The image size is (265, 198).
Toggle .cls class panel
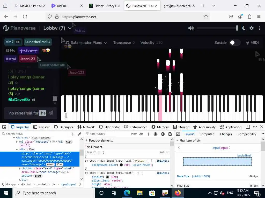click(141, 134)
